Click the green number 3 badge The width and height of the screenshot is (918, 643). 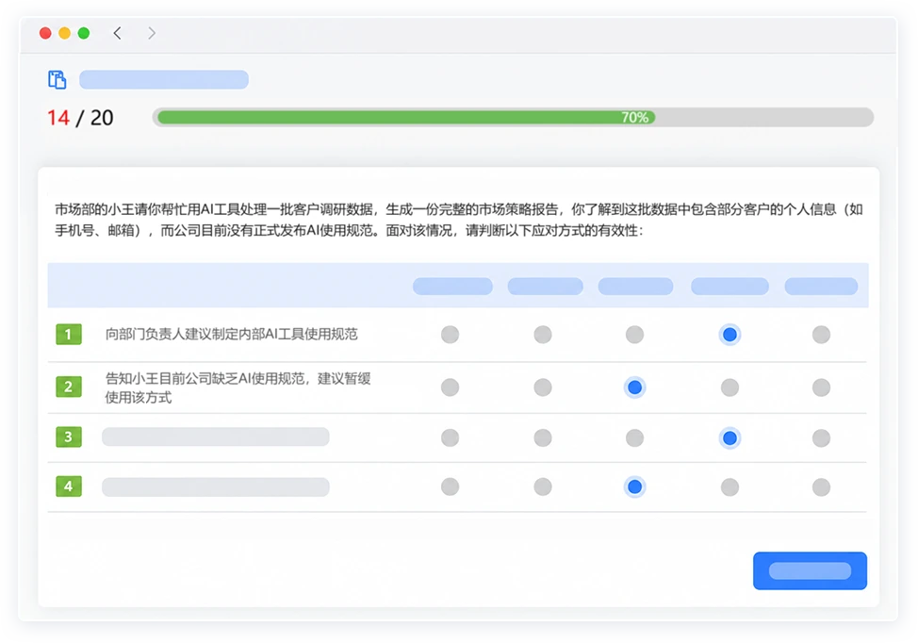(69, 437)
